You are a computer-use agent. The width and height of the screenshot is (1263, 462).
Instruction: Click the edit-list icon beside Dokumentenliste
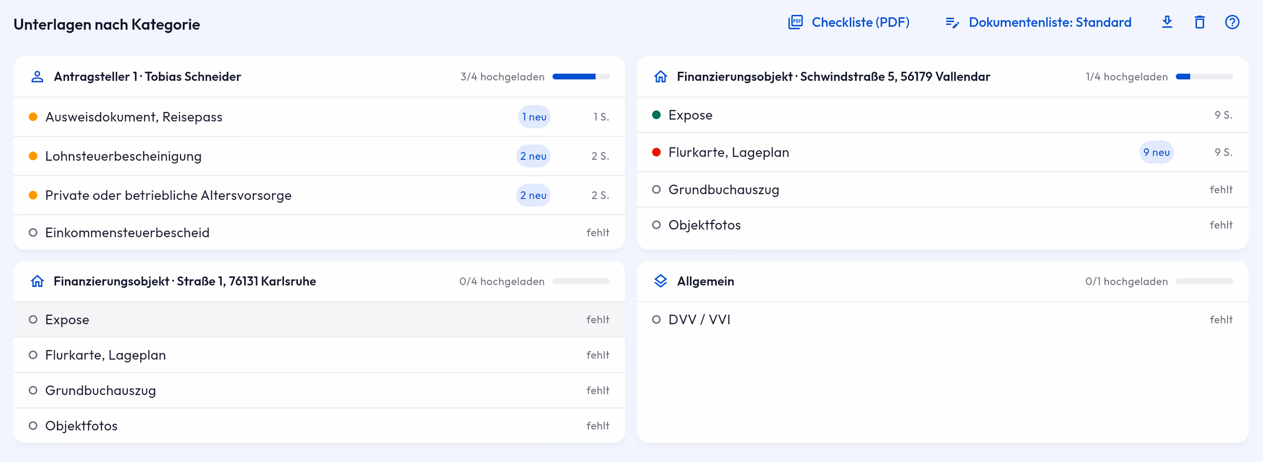(952, 23)
